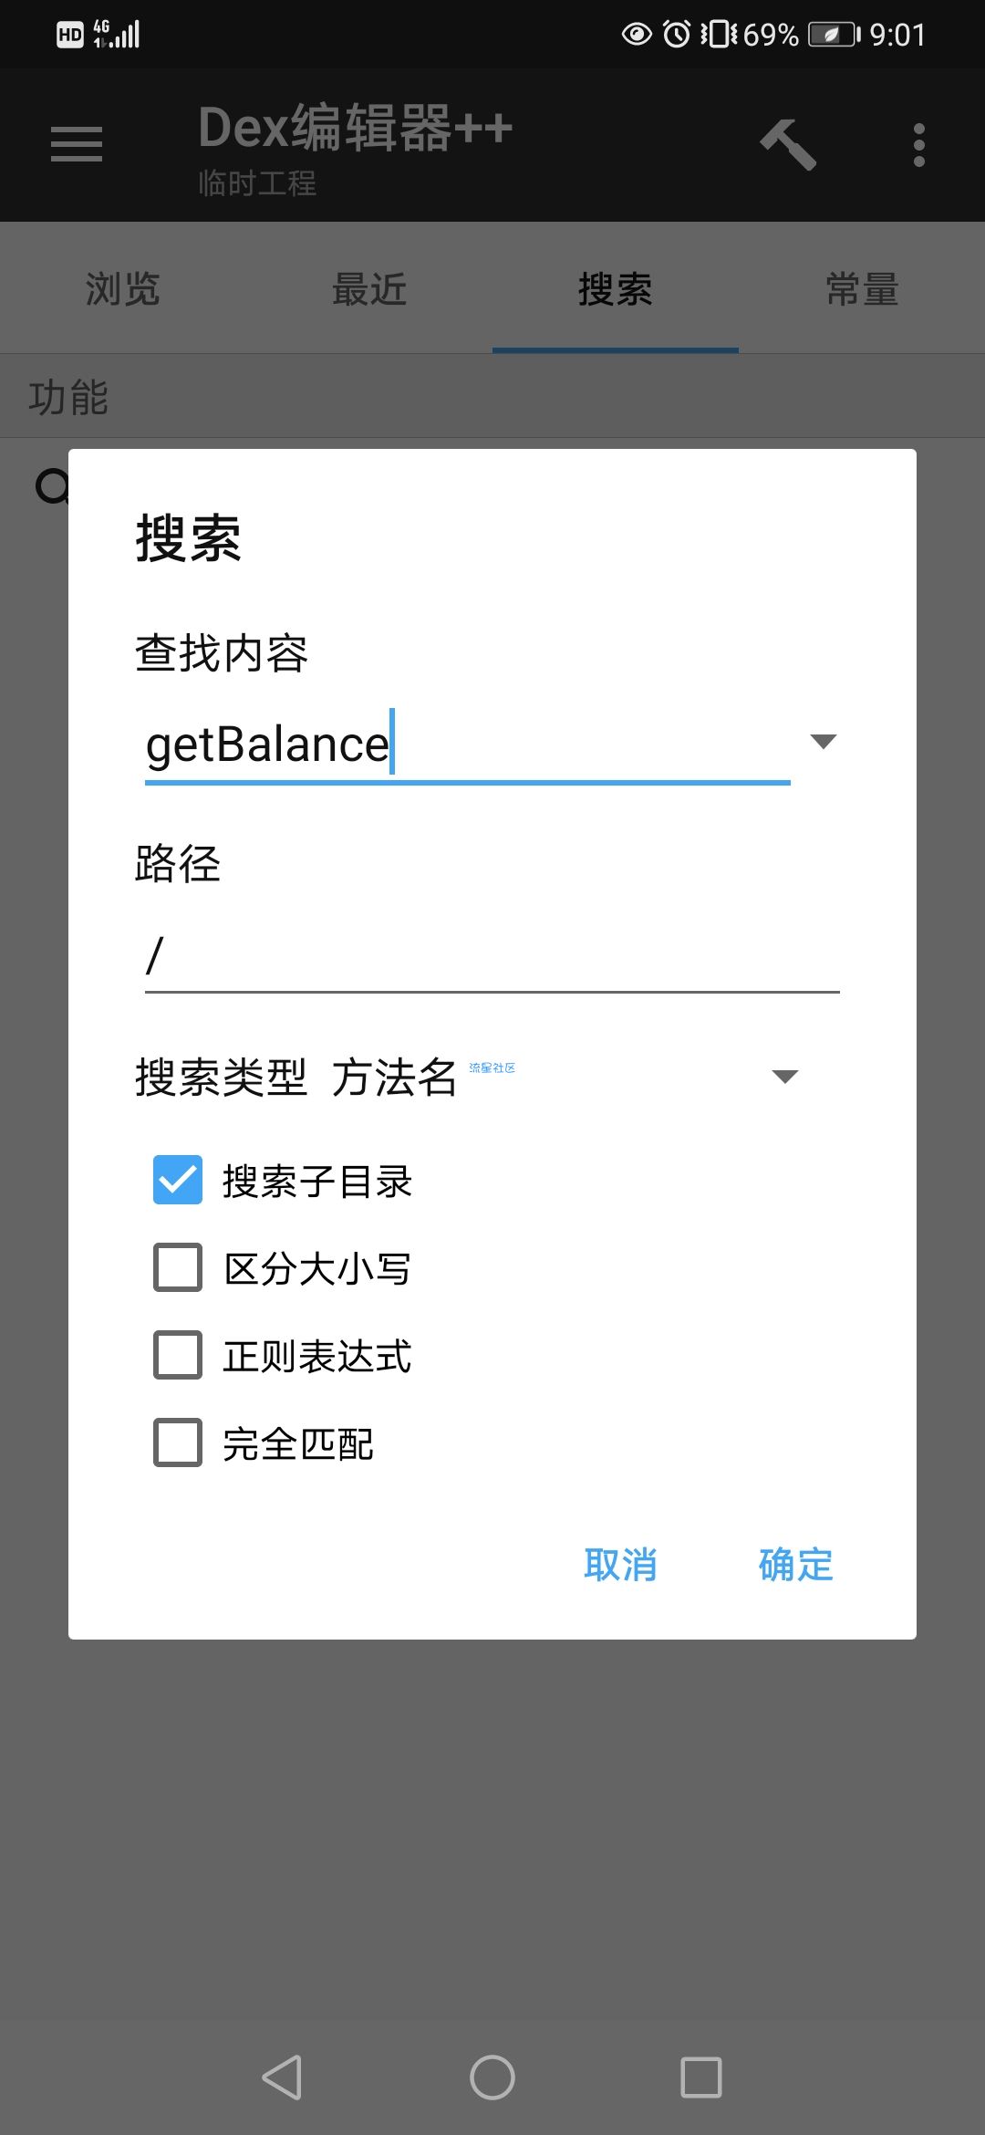985x2135 pixels.
Task: Open the hamburger navigation menu
Action: [x=77, y=144]
